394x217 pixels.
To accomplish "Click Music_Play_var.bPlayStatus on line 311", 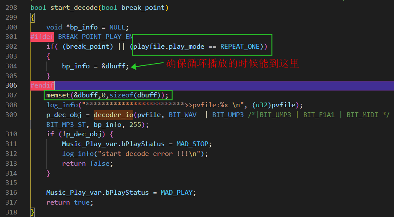I will 113,144.
